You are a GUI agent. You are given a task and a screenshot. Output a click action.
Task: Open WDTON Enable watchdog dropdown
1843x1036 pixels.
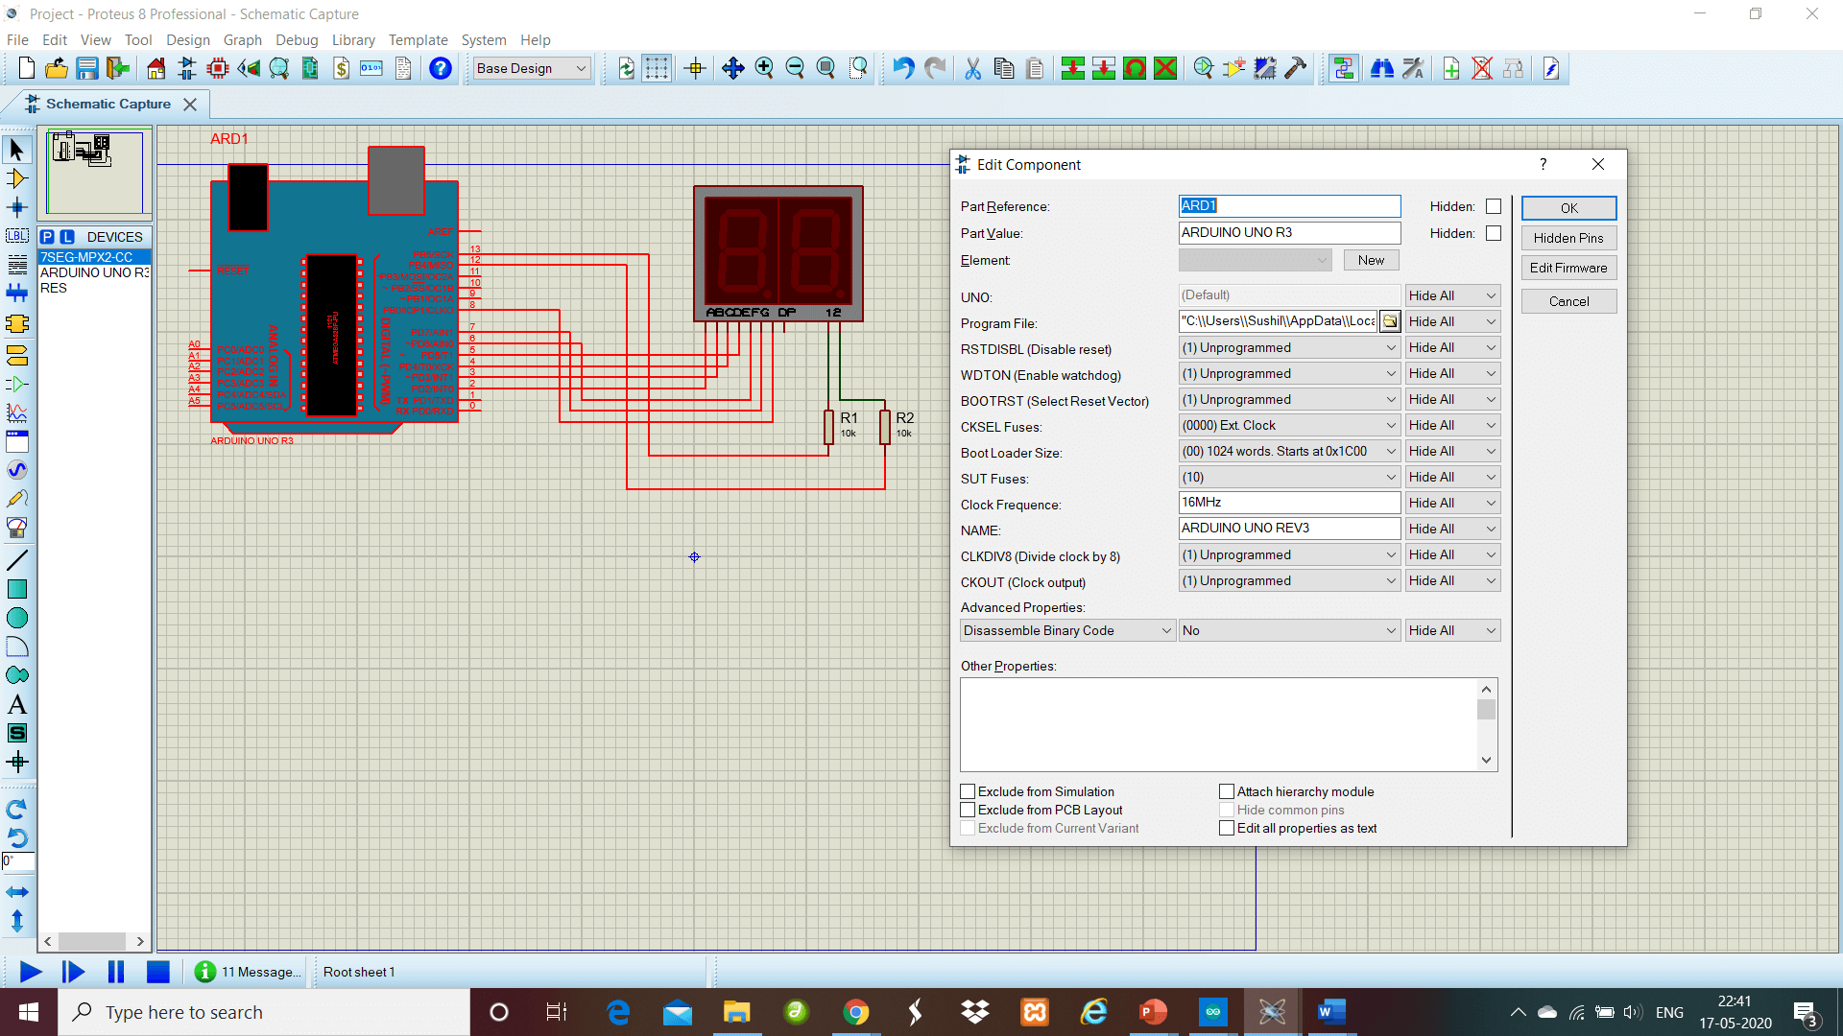pos(1289,373)
